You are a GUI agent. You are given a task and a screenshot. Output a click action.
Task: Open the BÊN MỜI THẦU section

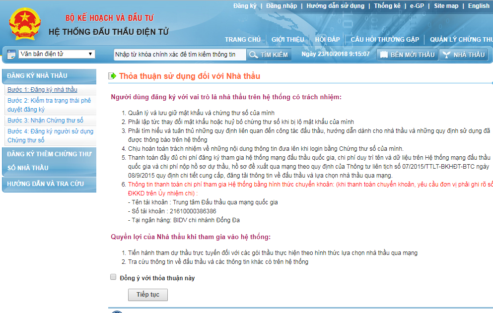(408, 55)
